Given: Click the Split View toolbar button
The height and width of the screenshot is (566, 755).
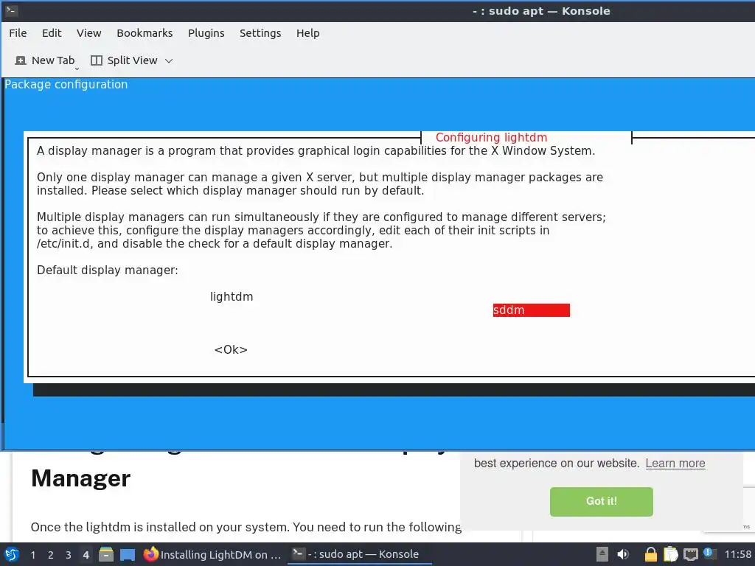Looking at the screenshot, I should coord(124,60).
